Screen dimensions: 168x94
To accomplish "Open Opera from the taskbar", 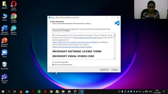I will coord(45,92).
